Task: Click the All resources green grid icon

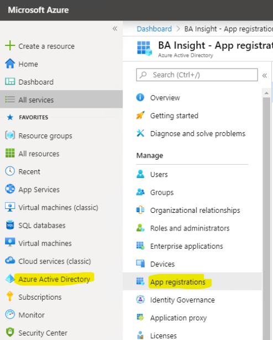Action: click(10, 153)
